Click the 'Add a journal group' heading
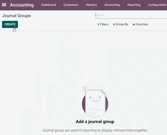This screenshot has width=167, height=135. [95, 121]
